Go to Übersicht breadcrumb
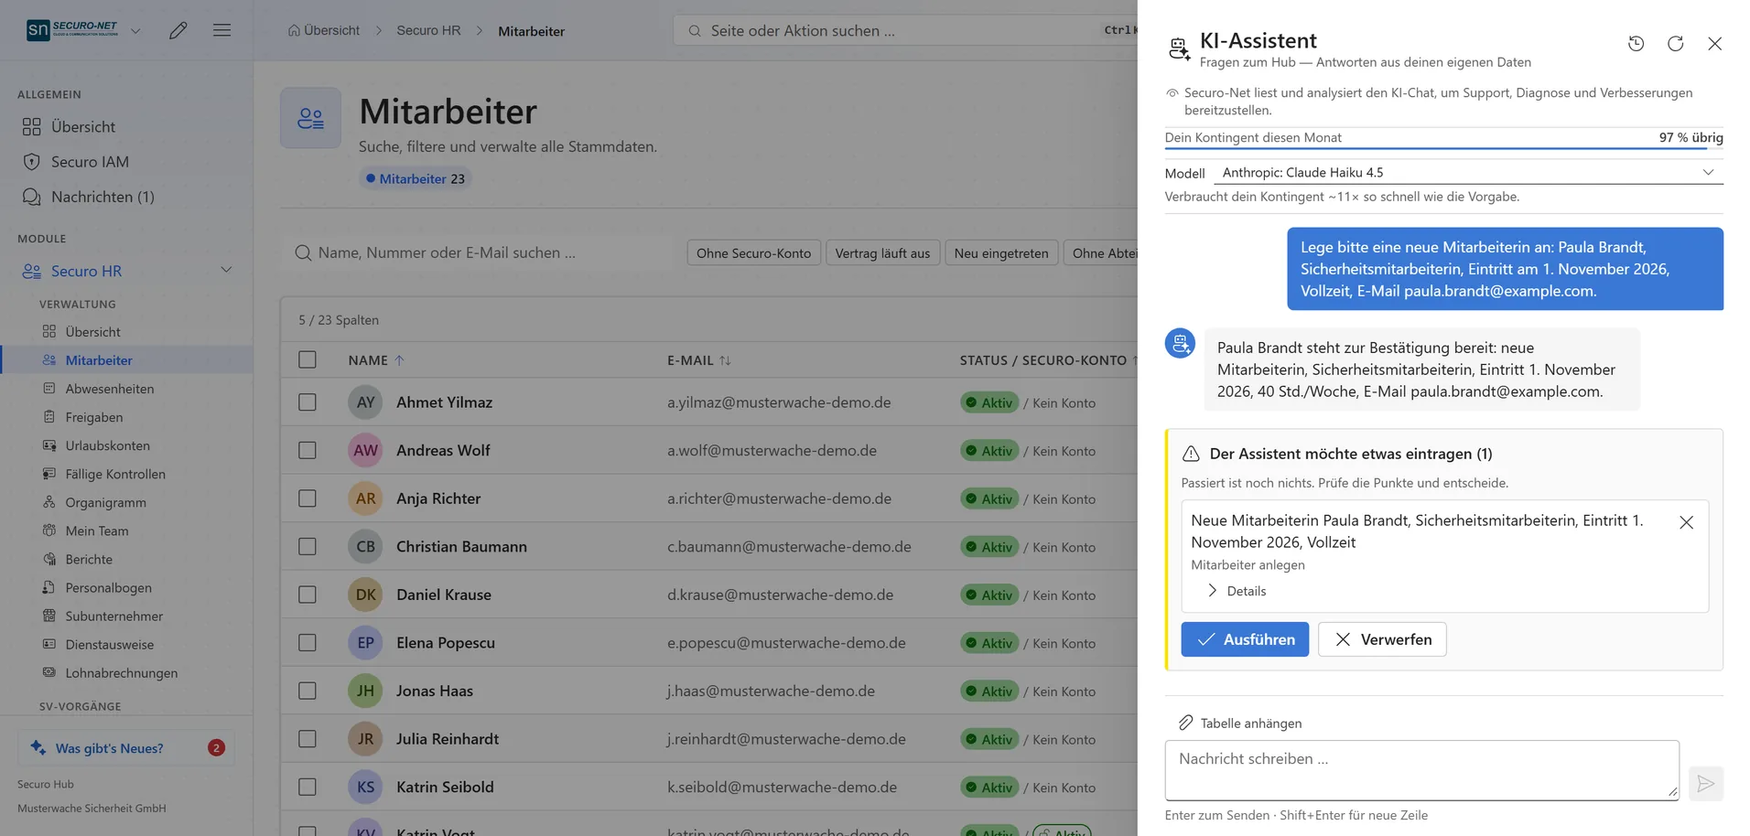The width and height of the screenshot is (1750, 836). (324, 30)
